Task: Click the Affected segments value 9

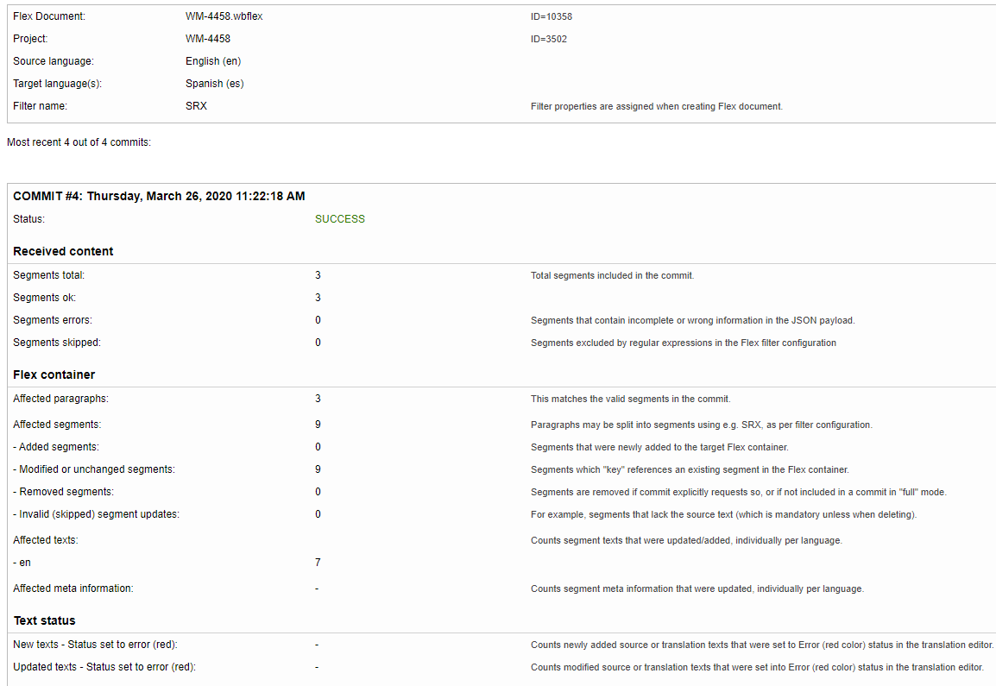Action: (x=318, y=425)
